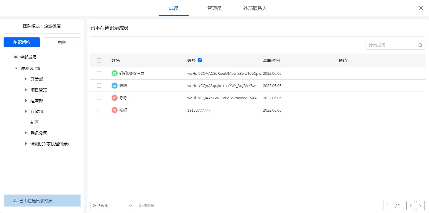Open the 外部联系人 tab
The height and width of the screenshot is (213, 429).
coord(255,8)
